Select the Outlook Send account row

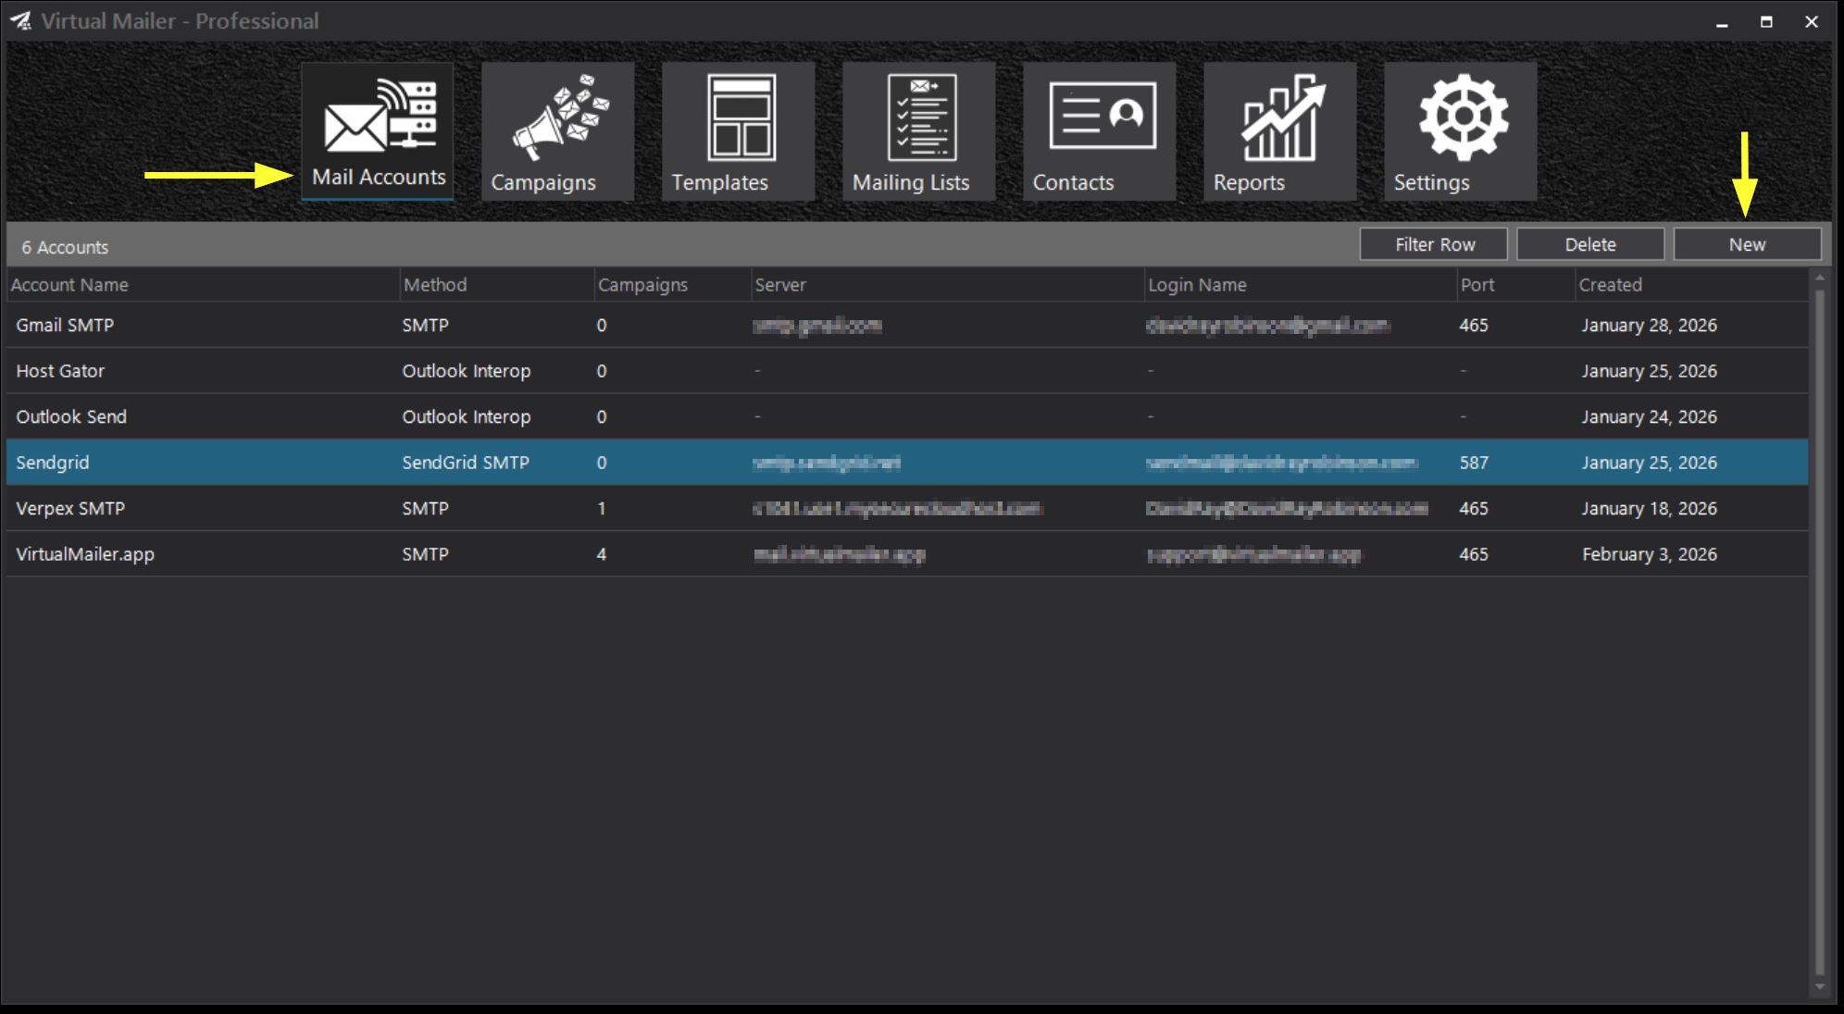point(907,416)
